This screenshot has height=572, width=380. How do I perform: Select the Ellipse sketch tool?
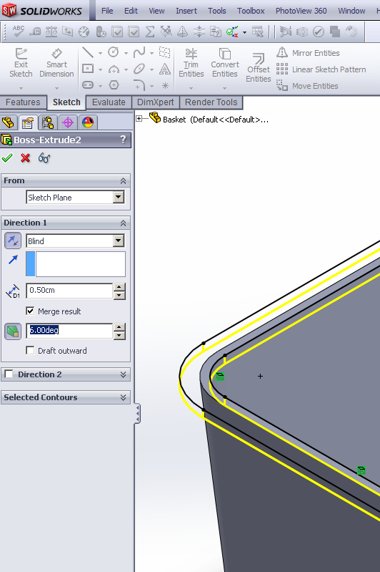point(139,69)
